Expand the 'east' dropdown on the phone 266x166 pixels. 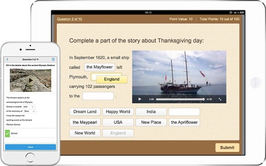point(29,107)
